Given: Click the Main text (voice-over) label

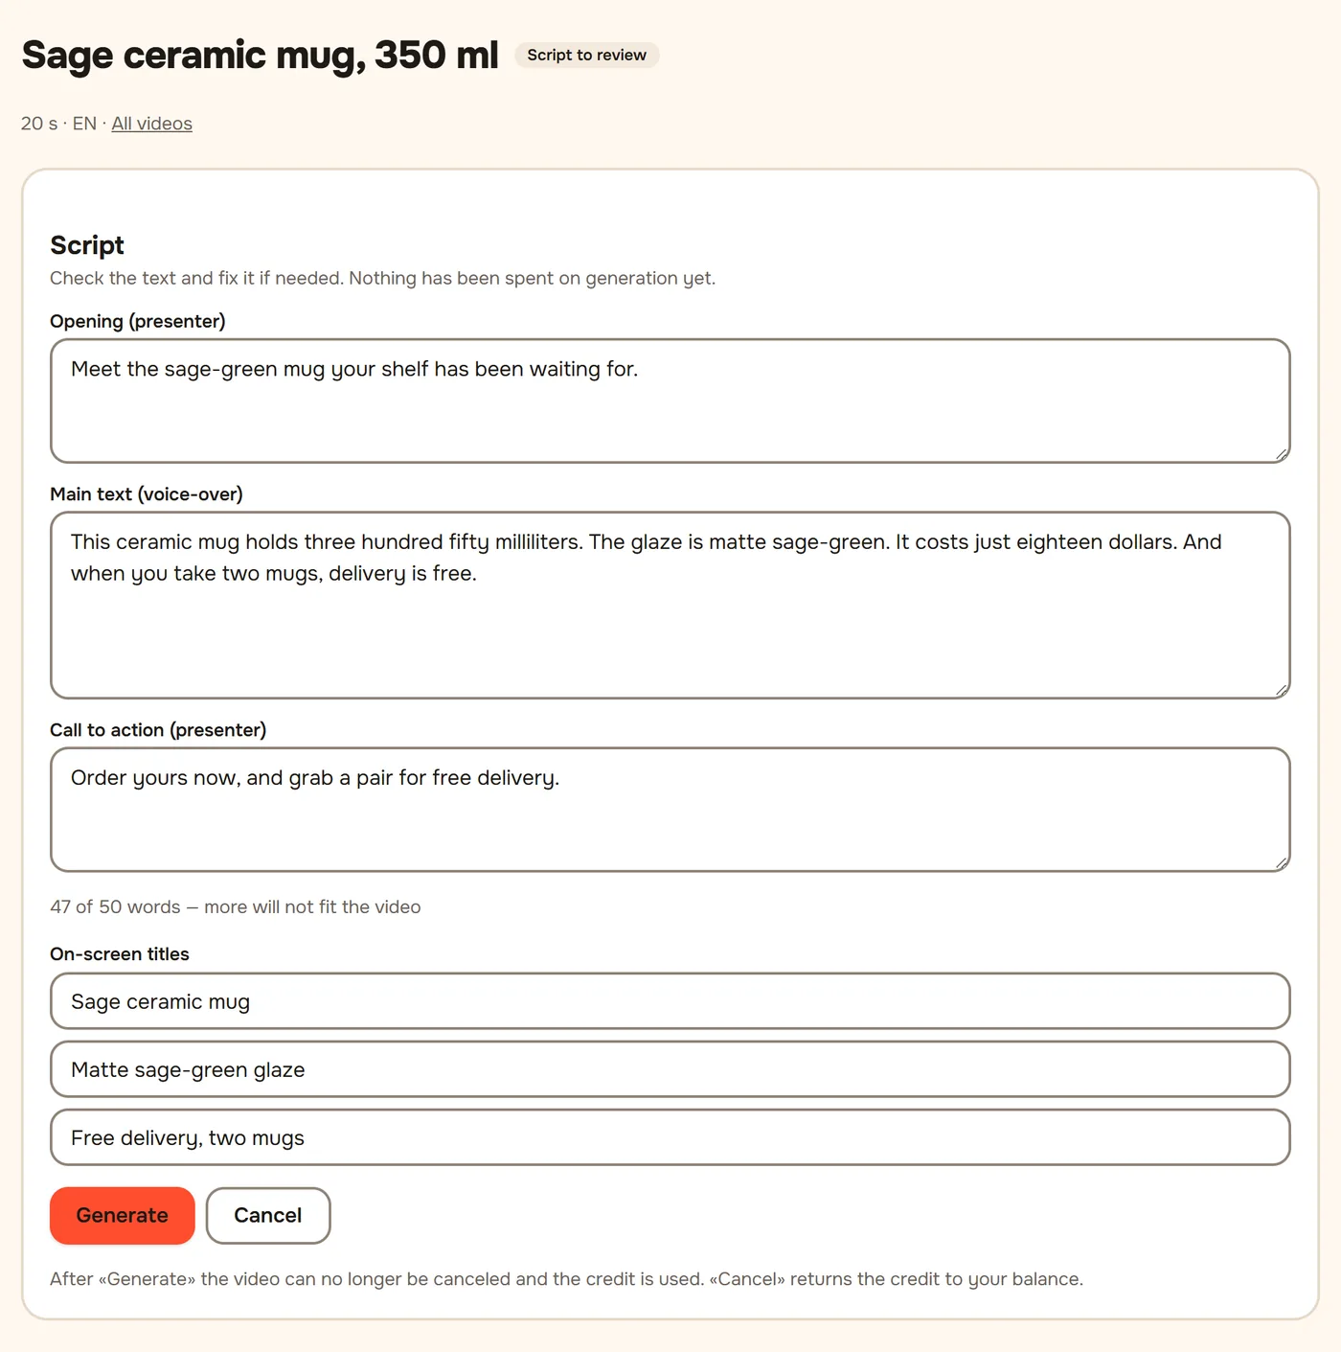Looking at the screenshot, I should click(147, 493).
